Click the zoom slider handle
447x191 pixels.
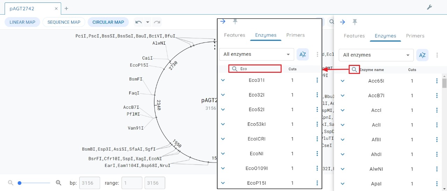tap(20, 183)
